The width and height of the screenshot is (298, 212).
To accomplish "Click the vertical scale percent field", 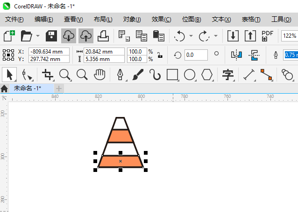I will click(137, 59).
